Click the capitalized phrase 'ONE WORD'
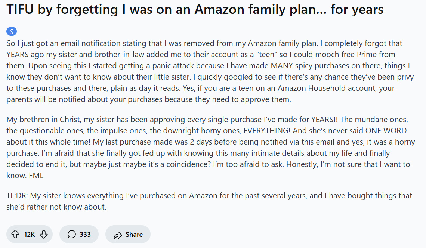 (386, 131)
